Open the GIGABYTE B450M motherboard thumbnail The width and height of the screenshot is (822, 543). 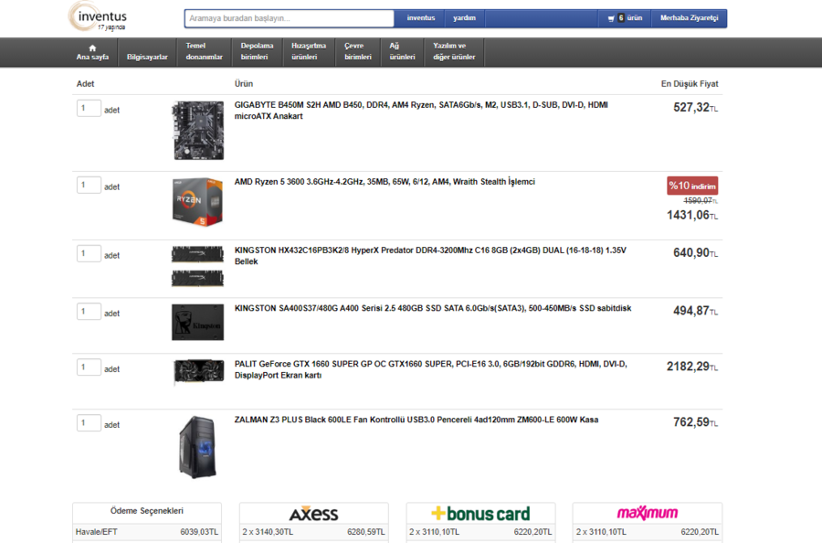pyautogui.click(x=198, y=131)
